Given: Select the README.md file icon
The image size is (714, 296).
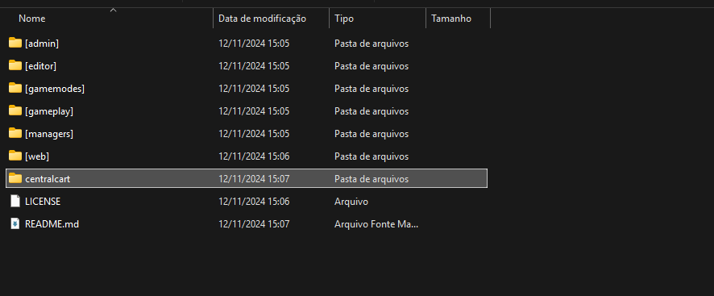Looking at the screenshot, I should [15, 224].
